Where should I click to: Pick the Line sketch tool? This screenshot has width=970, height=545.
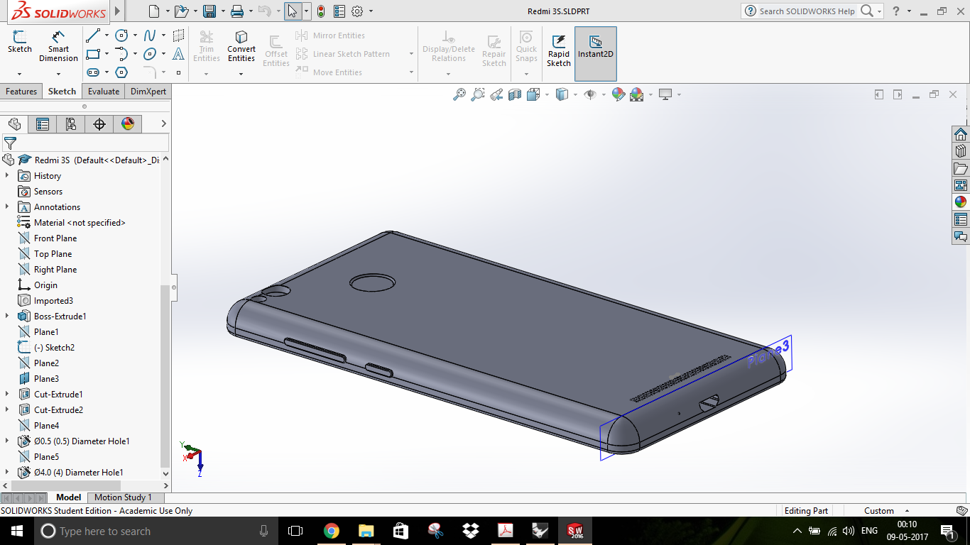point(92,35)
